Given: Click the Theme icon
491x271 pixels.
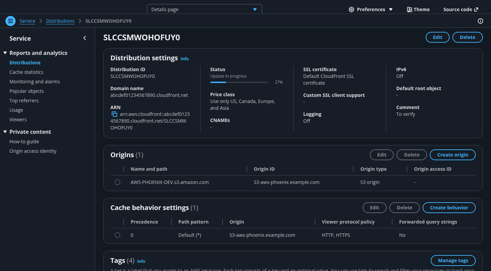Looking at the screenshot, I should click(409, 9).
